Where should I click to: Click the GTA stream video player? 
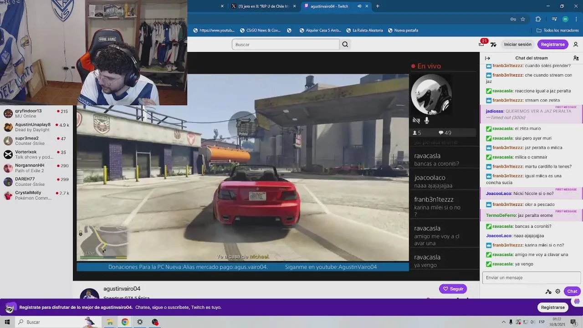[x=243, y=169]
